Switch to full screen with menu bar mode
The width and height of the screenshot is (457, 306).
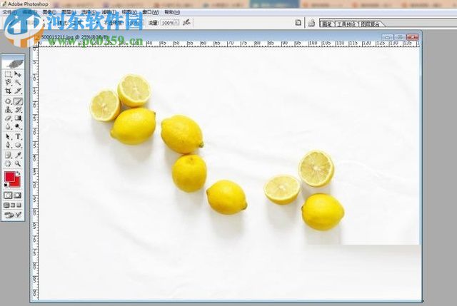coord(13,205)
